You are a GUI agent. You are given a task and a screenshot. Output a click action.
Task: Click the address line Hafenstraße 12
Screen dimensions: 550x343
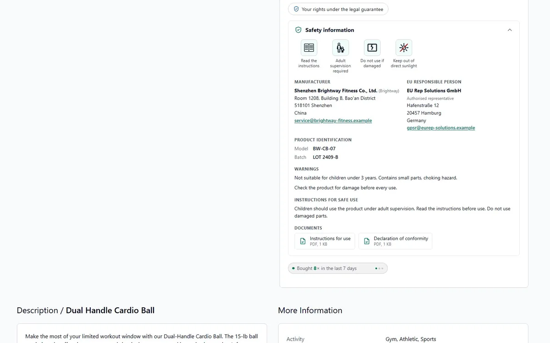[x=423, y=106]
